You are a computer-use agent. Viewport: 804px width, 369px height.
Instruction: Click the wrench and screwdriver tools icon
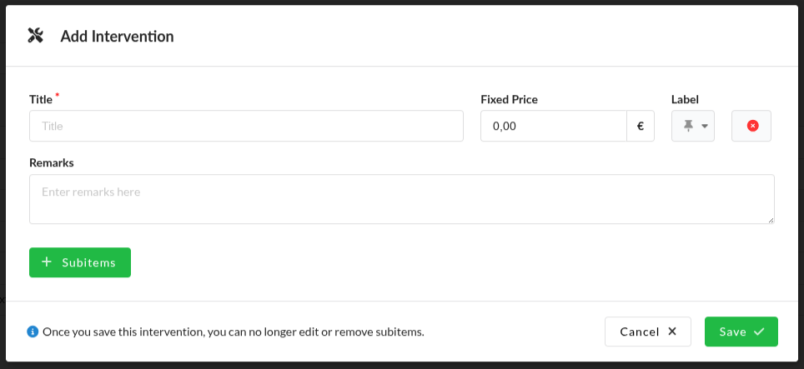point(35,36)
